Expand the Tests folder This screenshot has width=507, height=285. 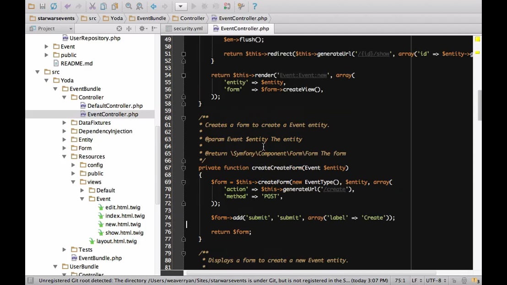64,249
